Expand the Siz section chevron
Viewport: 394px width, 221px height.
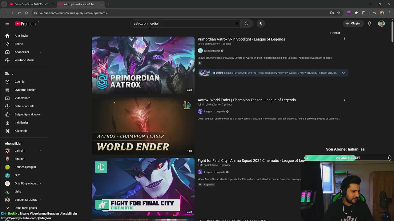[x=13, y=74]
